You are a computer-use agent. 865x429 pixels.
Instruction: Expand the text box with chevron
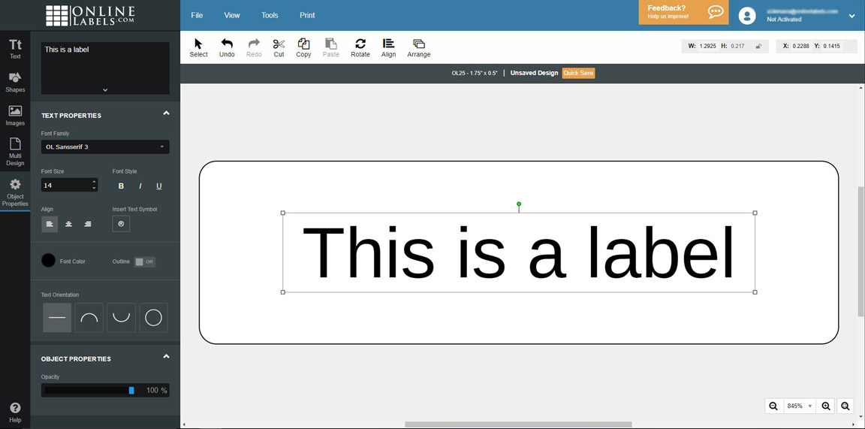[105, 90]
